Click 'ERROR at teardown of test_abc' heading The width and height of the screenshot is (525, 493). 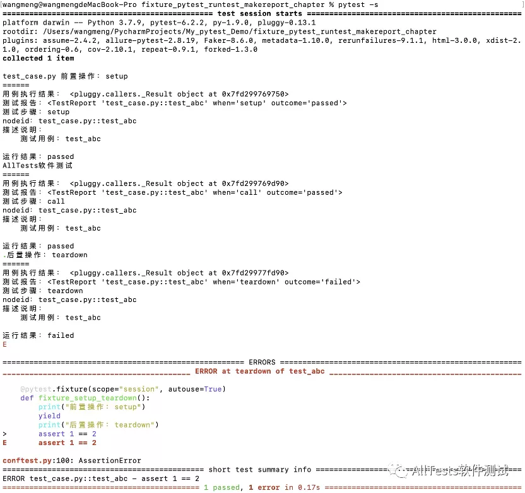(x=260, y=371)
